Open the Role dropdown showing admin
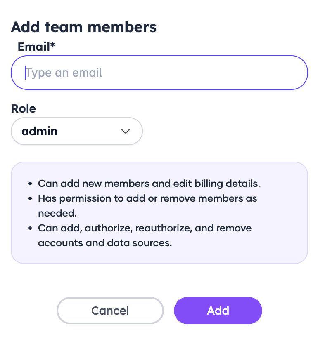 point(76,132)
